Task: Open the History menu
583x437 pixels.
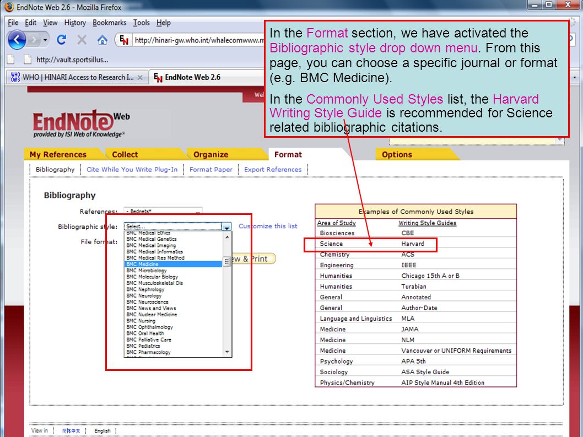Action: (x=75, y=23)
